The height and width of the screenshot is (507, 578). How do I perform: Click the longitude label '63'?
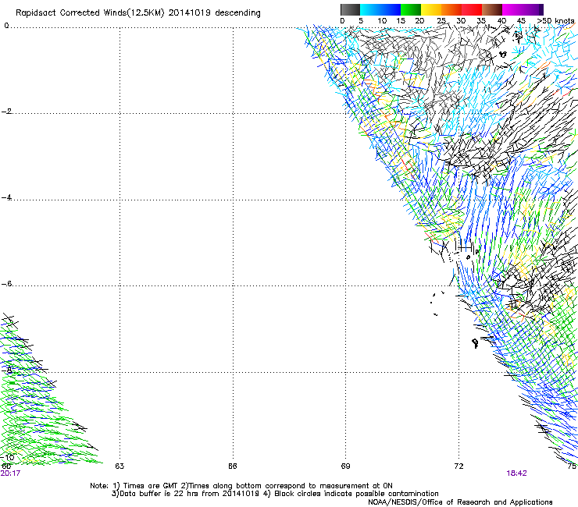(120, 466)
